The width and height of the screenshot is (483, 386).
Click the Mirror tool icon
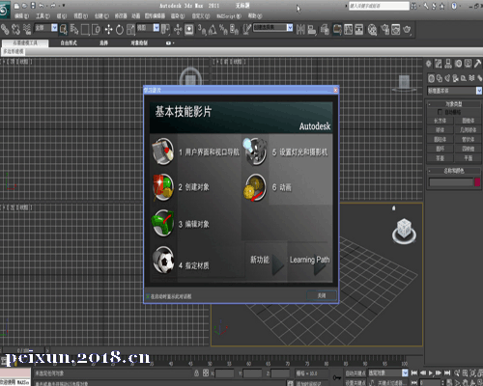[x=300, y=30]
